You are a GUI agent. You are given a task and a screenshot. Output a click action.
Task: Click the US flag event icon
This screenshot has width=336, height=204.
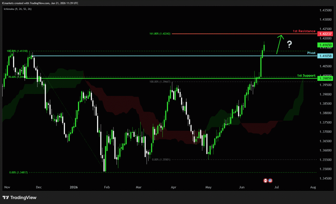click(x=270, y=181)
